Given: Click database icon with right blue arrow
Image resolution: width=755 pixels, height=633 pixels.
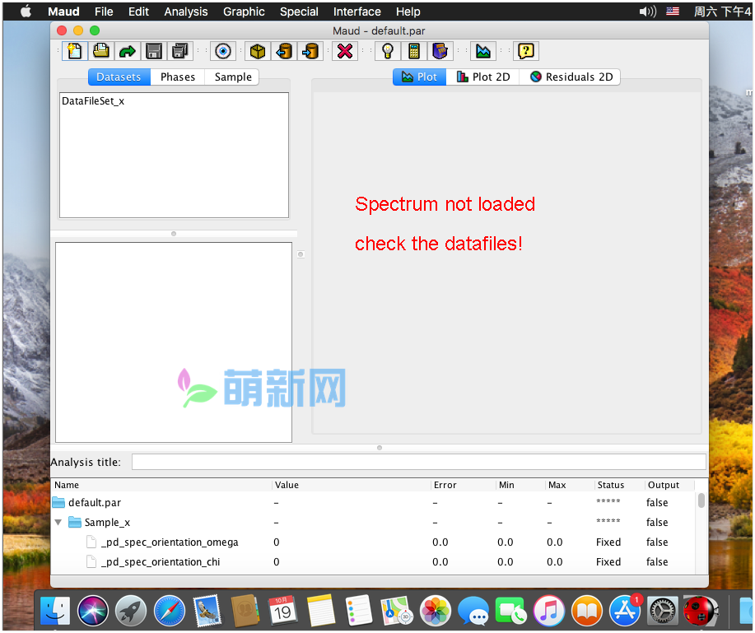Looking at the screenshot, I should 310,51.
